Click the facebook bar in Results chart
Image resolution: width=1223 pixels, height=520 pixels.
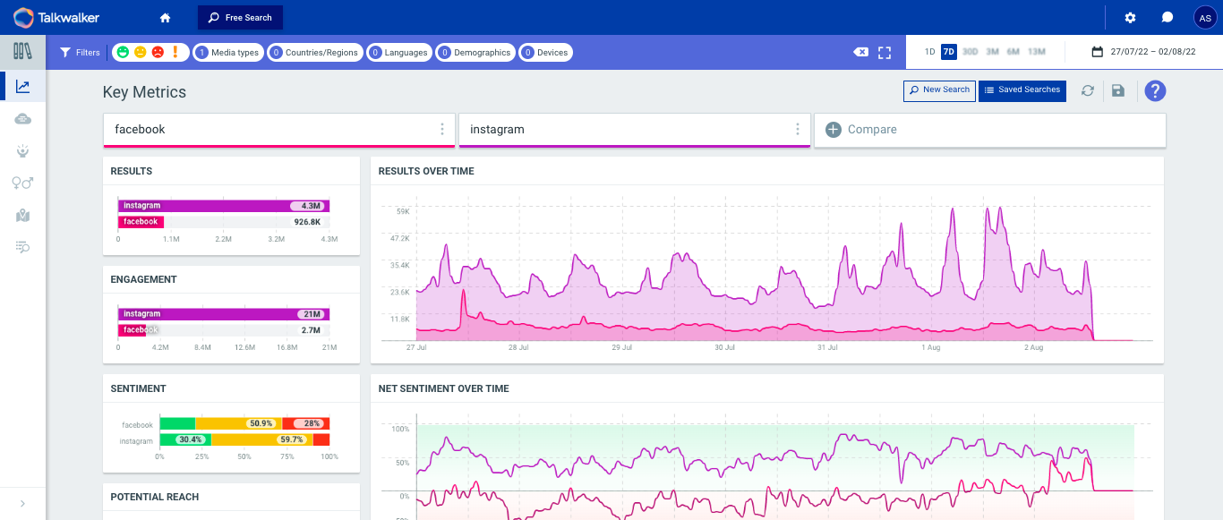click(x=141, y=222)
